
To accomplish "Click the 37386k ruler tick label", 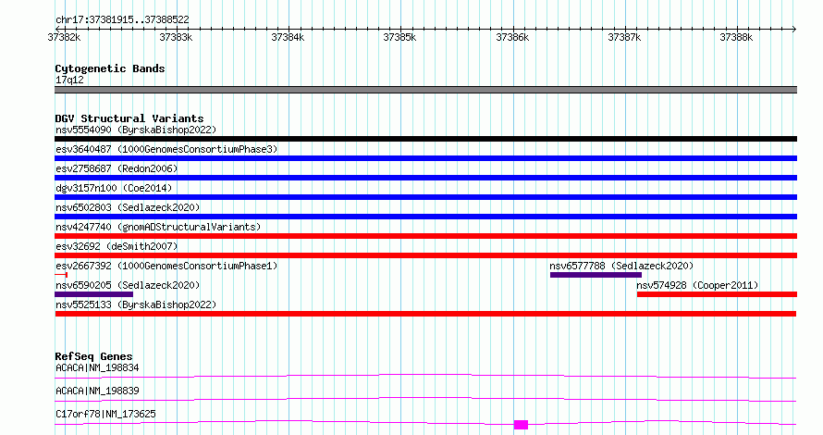I will click(512, 37).
